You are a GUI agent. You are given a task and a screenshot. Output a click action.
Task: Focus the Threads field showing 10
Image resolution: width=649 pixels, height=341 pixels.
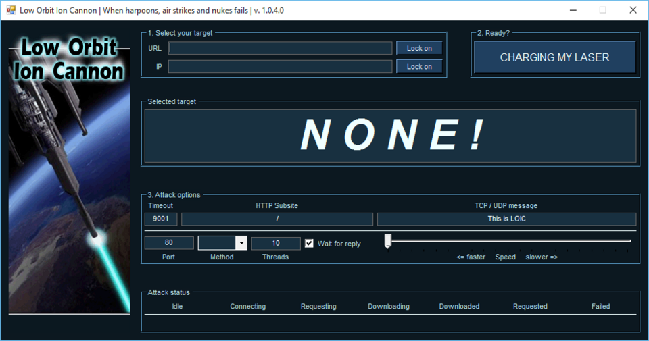click(x=276, y=243)
